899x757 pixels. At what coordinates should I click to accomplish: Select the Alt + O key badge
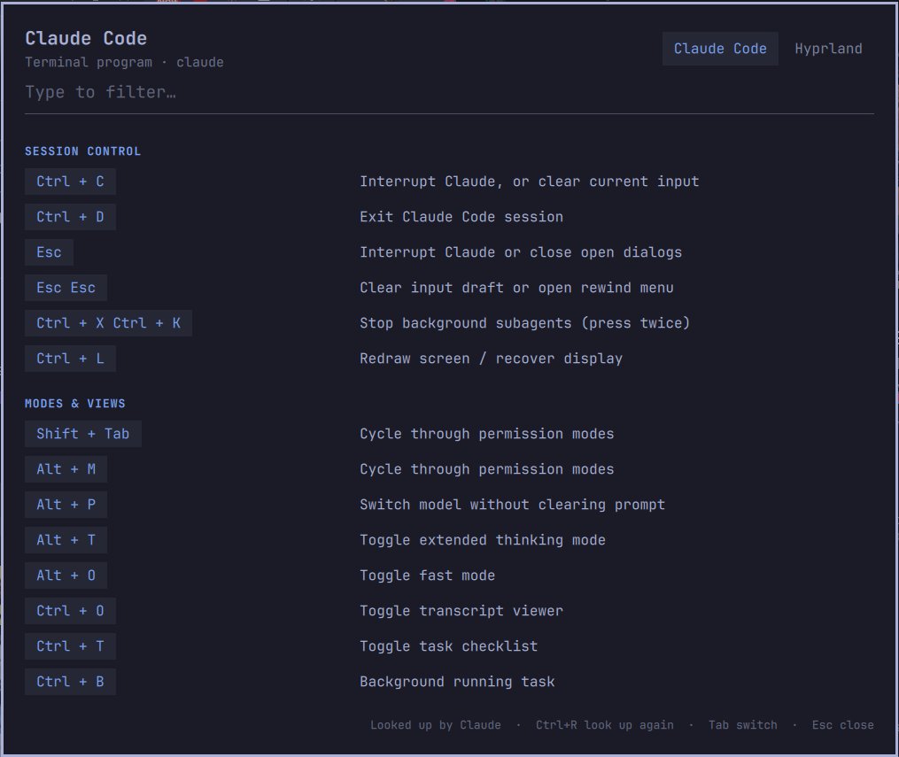pyautogui.click(x=66, y=575)
